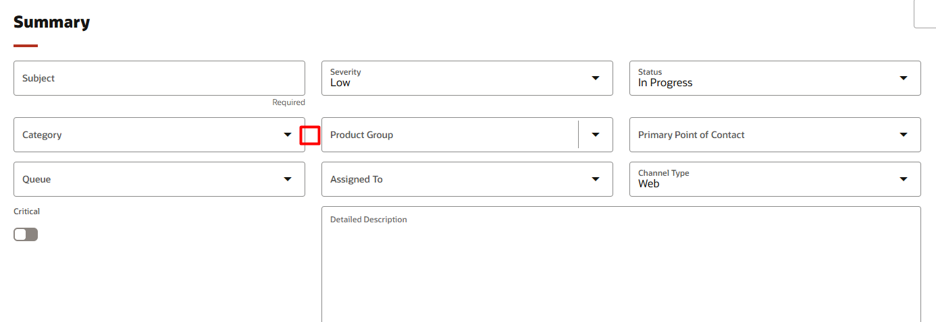
Task: Open the Assigned To dropdown arrow
Action: pos(596,179)
